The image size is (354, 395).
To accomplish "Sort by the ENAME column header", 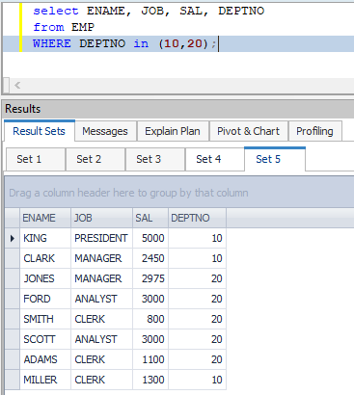I will [x=45, y=218].
